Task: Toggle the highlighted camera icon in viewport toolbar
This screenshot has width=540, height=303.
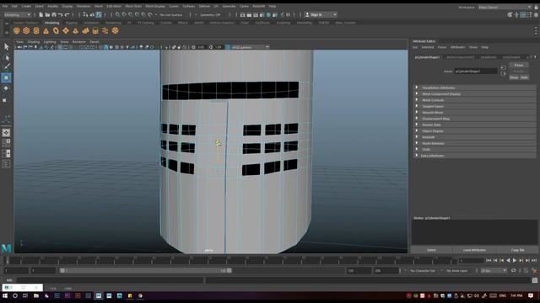Action: pyautogui.click(x=60, y=47)
